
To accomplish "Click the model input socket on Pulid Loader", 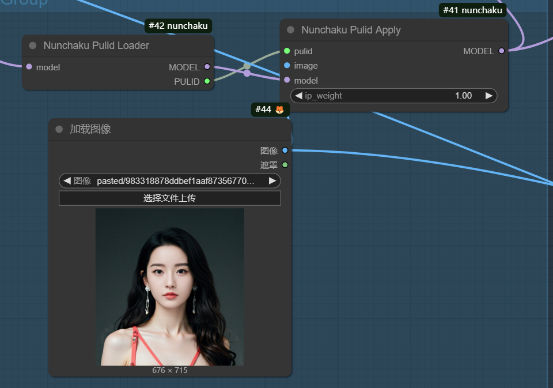I will [x=29, y=67].
